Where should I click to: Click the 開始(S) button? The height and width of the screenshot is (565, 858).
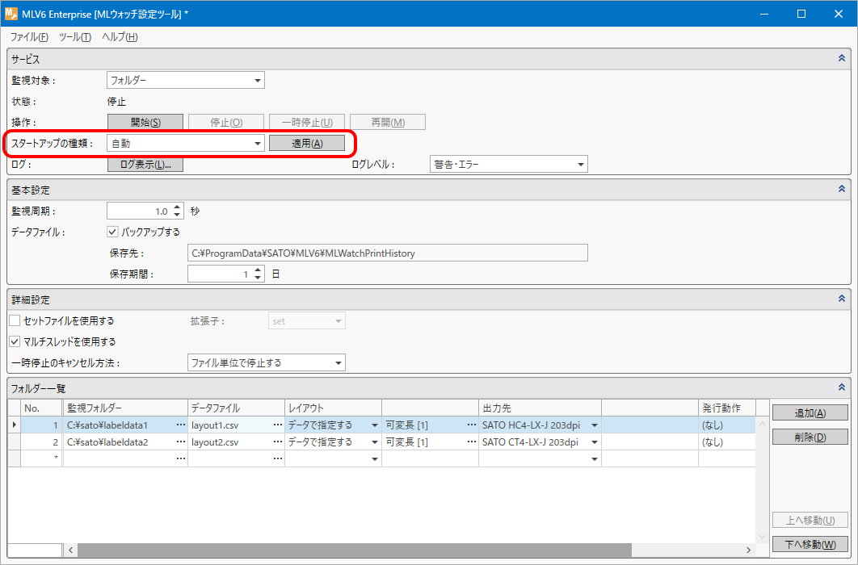click(x=145, y=123)
